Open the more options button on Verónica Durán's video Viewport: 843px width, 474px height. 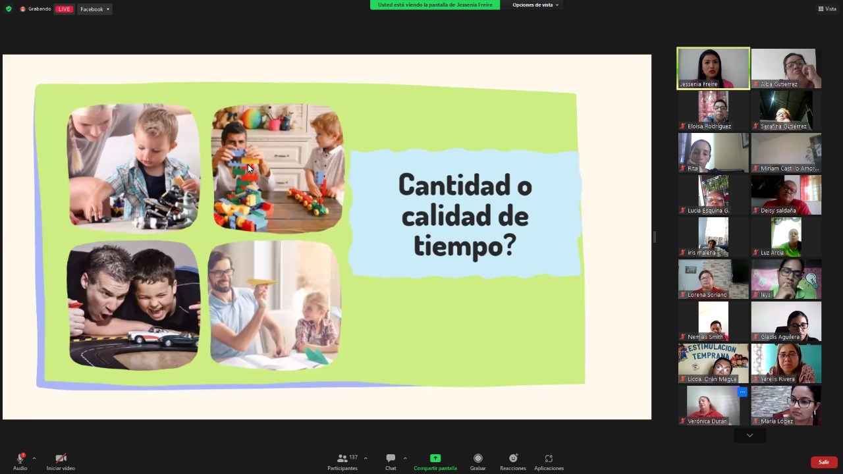click(742, 392)
